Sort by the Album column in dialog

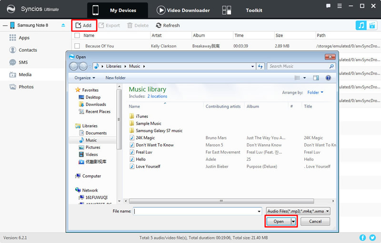(253, 107)
